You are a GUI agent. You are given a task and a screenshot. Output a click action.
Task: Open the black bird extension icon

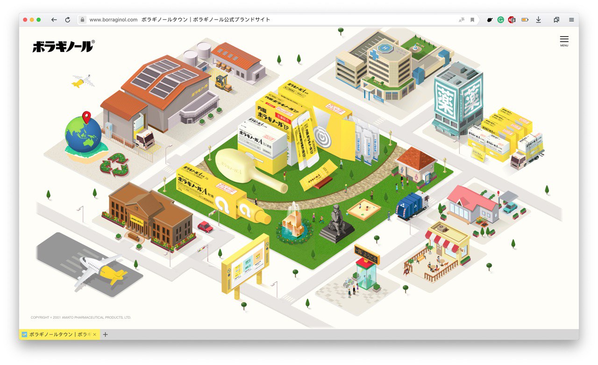(x=490, y=20)
